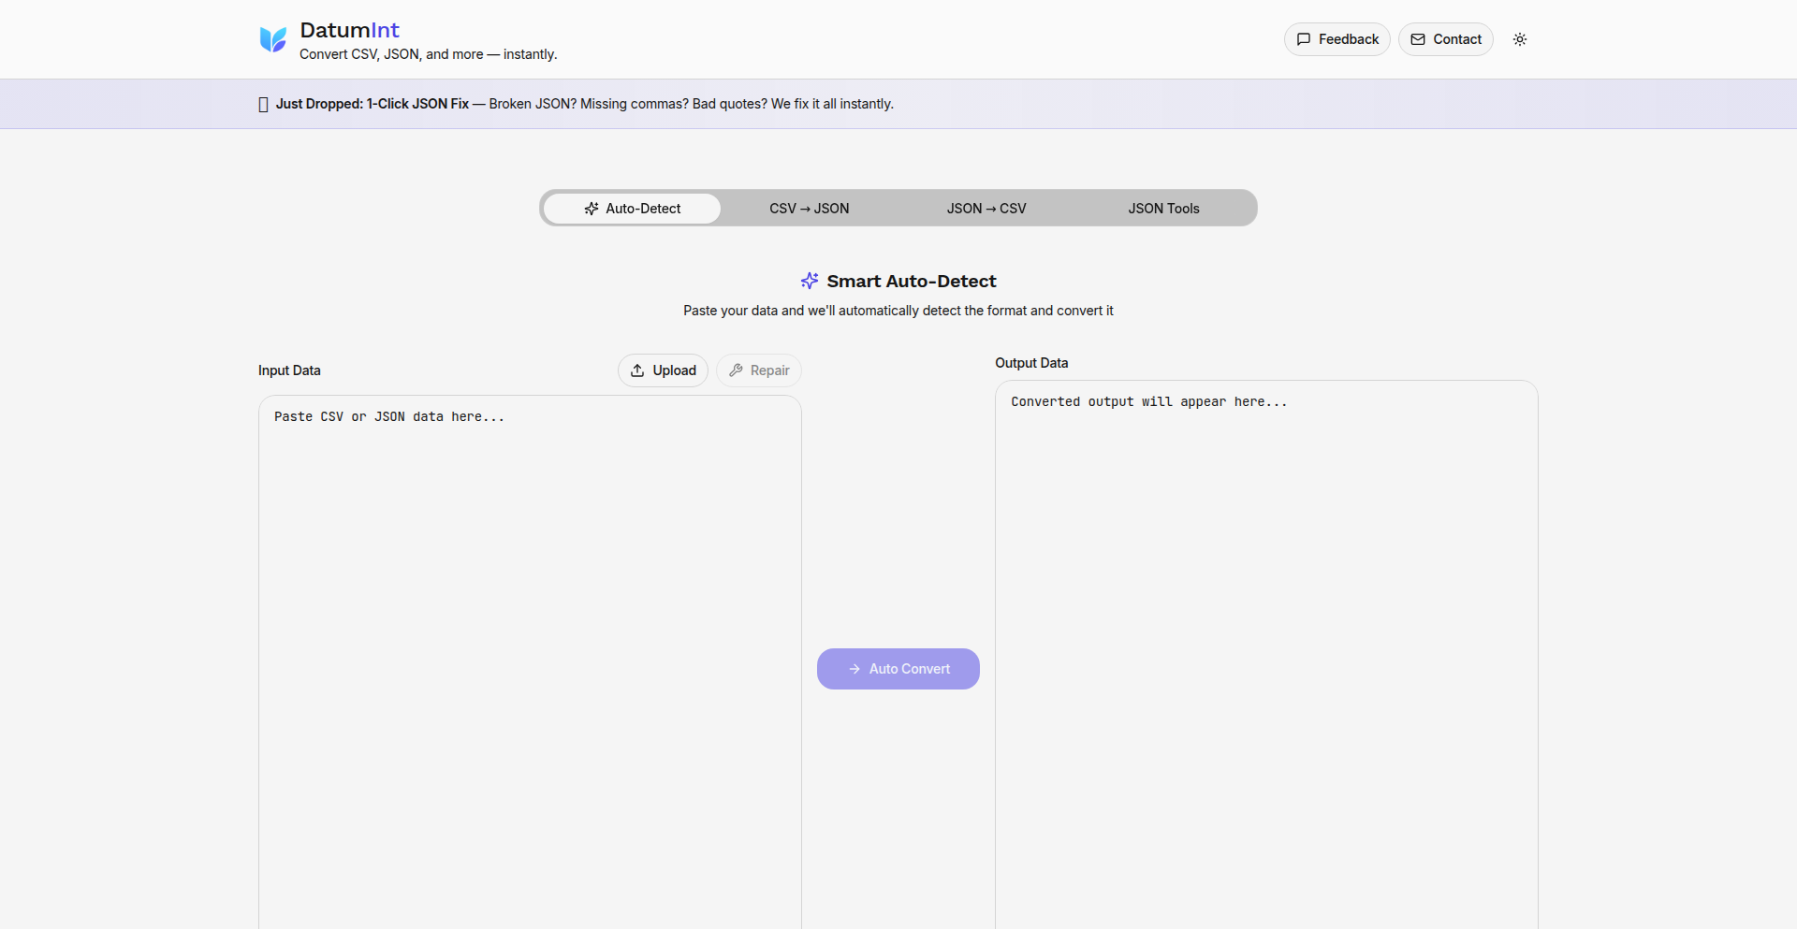Open the Feedback form

(1337, 39)
